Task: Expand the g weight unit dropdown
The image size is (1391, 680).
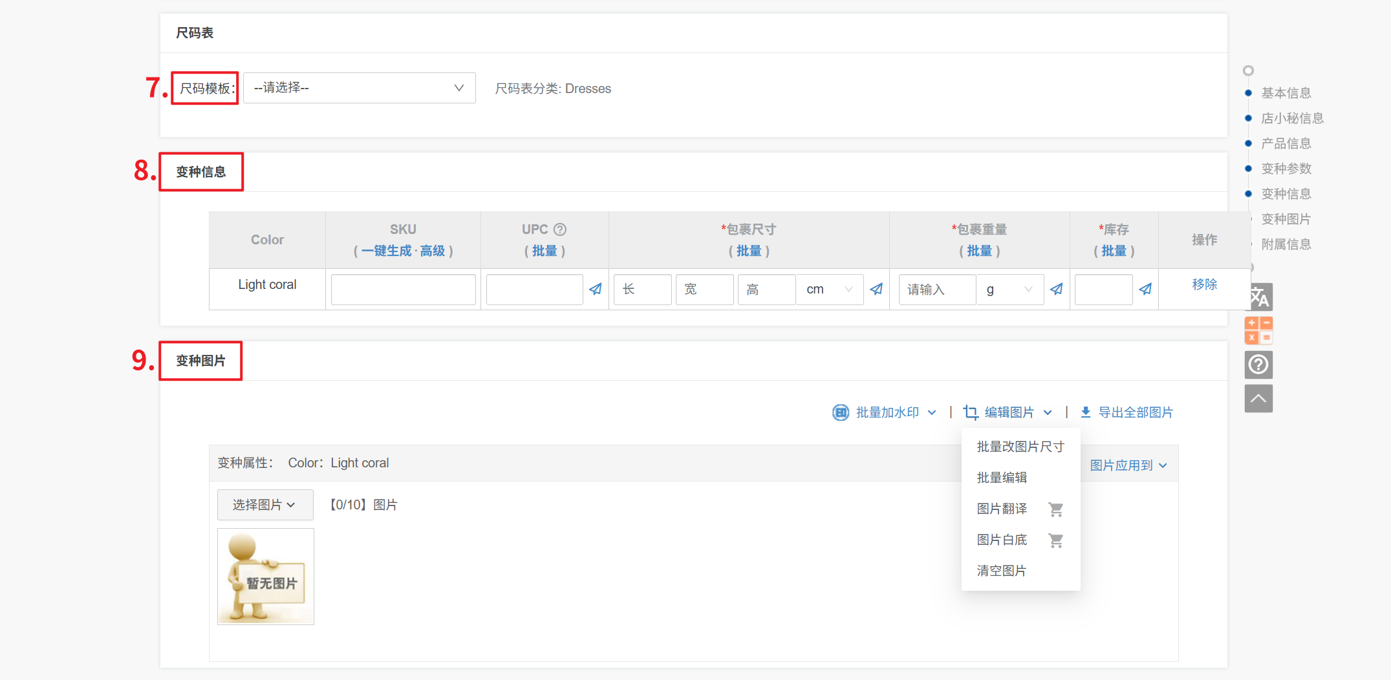Action: (1009, 290)
